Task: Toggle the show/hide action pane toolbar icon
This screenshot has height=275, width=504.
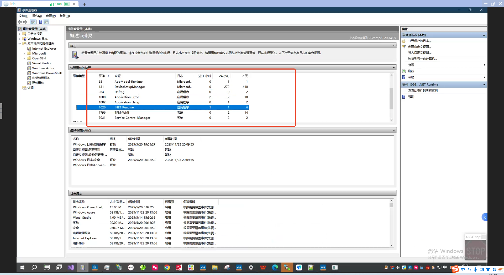Action: click(46, 22)
